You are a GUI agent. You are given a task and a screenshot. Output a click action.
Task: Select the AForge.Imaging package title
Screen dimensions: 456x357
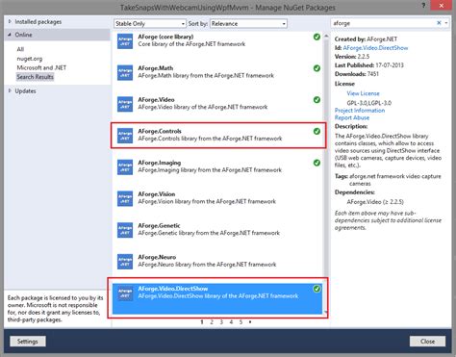pos(160,163)
